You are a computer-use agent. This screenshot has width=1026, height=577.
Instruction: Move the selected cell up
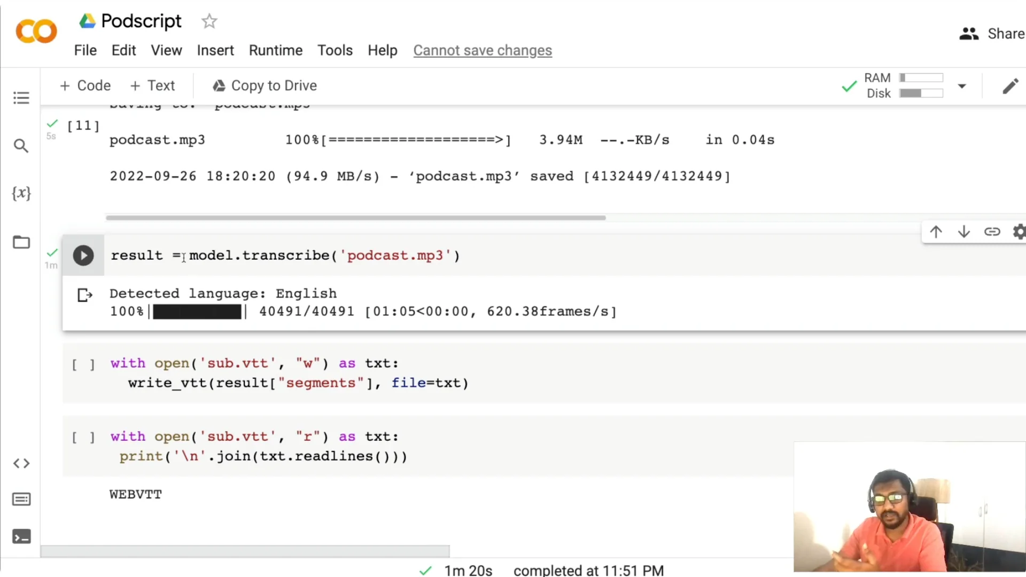(x=936, y=231)
